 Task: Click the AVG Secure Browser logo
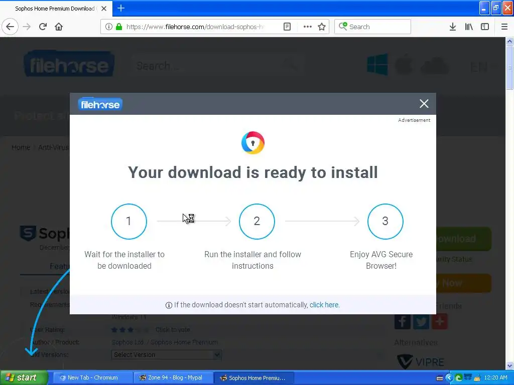click(x=253, y=143)
